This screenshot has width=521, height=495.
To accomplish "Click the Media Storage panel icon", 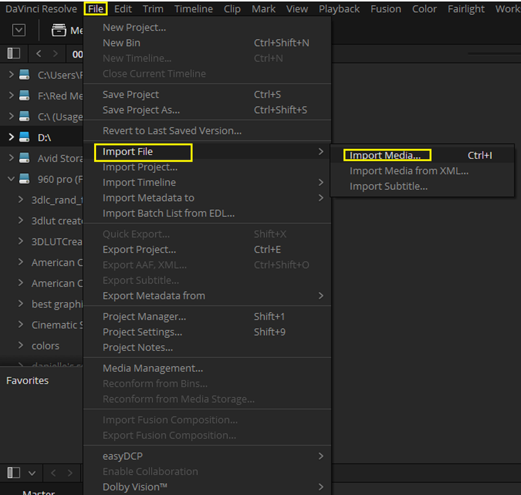I will (59, 30).
